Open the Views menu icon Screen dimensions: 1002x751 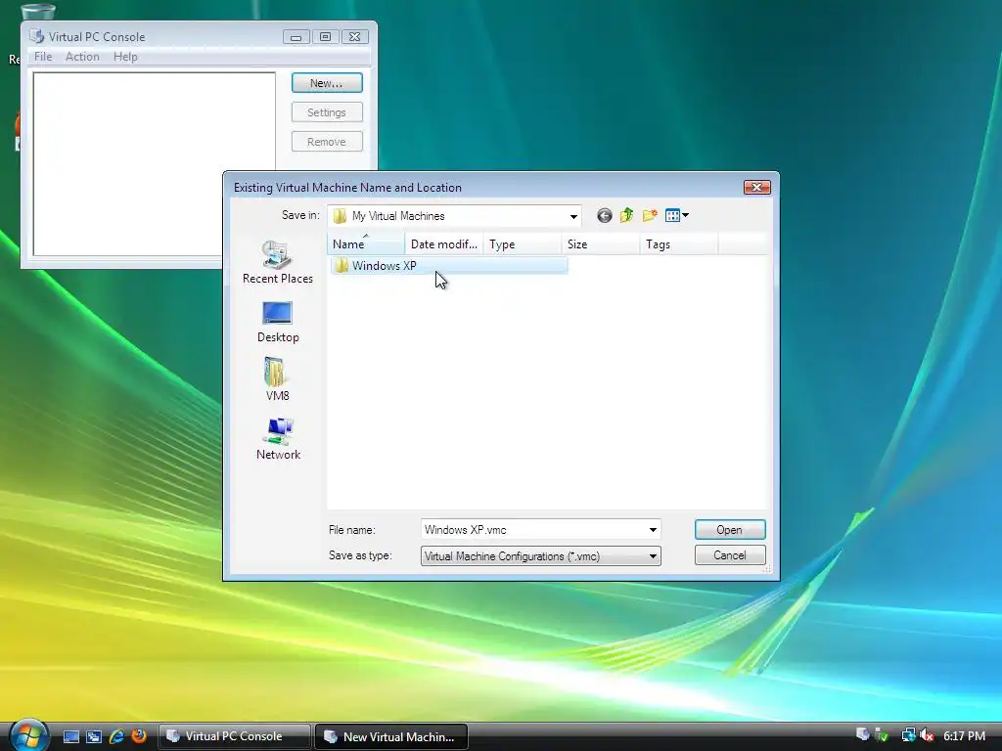(672, 216)
